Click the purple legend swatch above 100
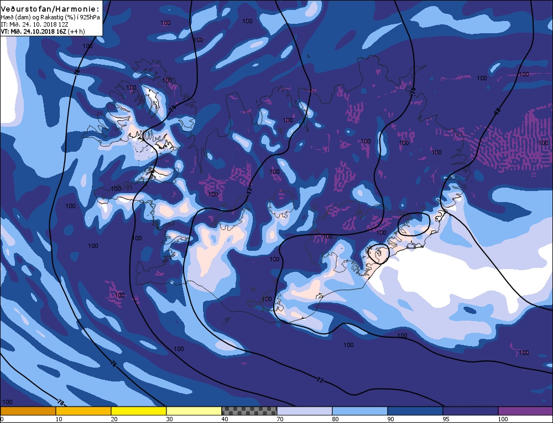553x423 pixels. 525,411
